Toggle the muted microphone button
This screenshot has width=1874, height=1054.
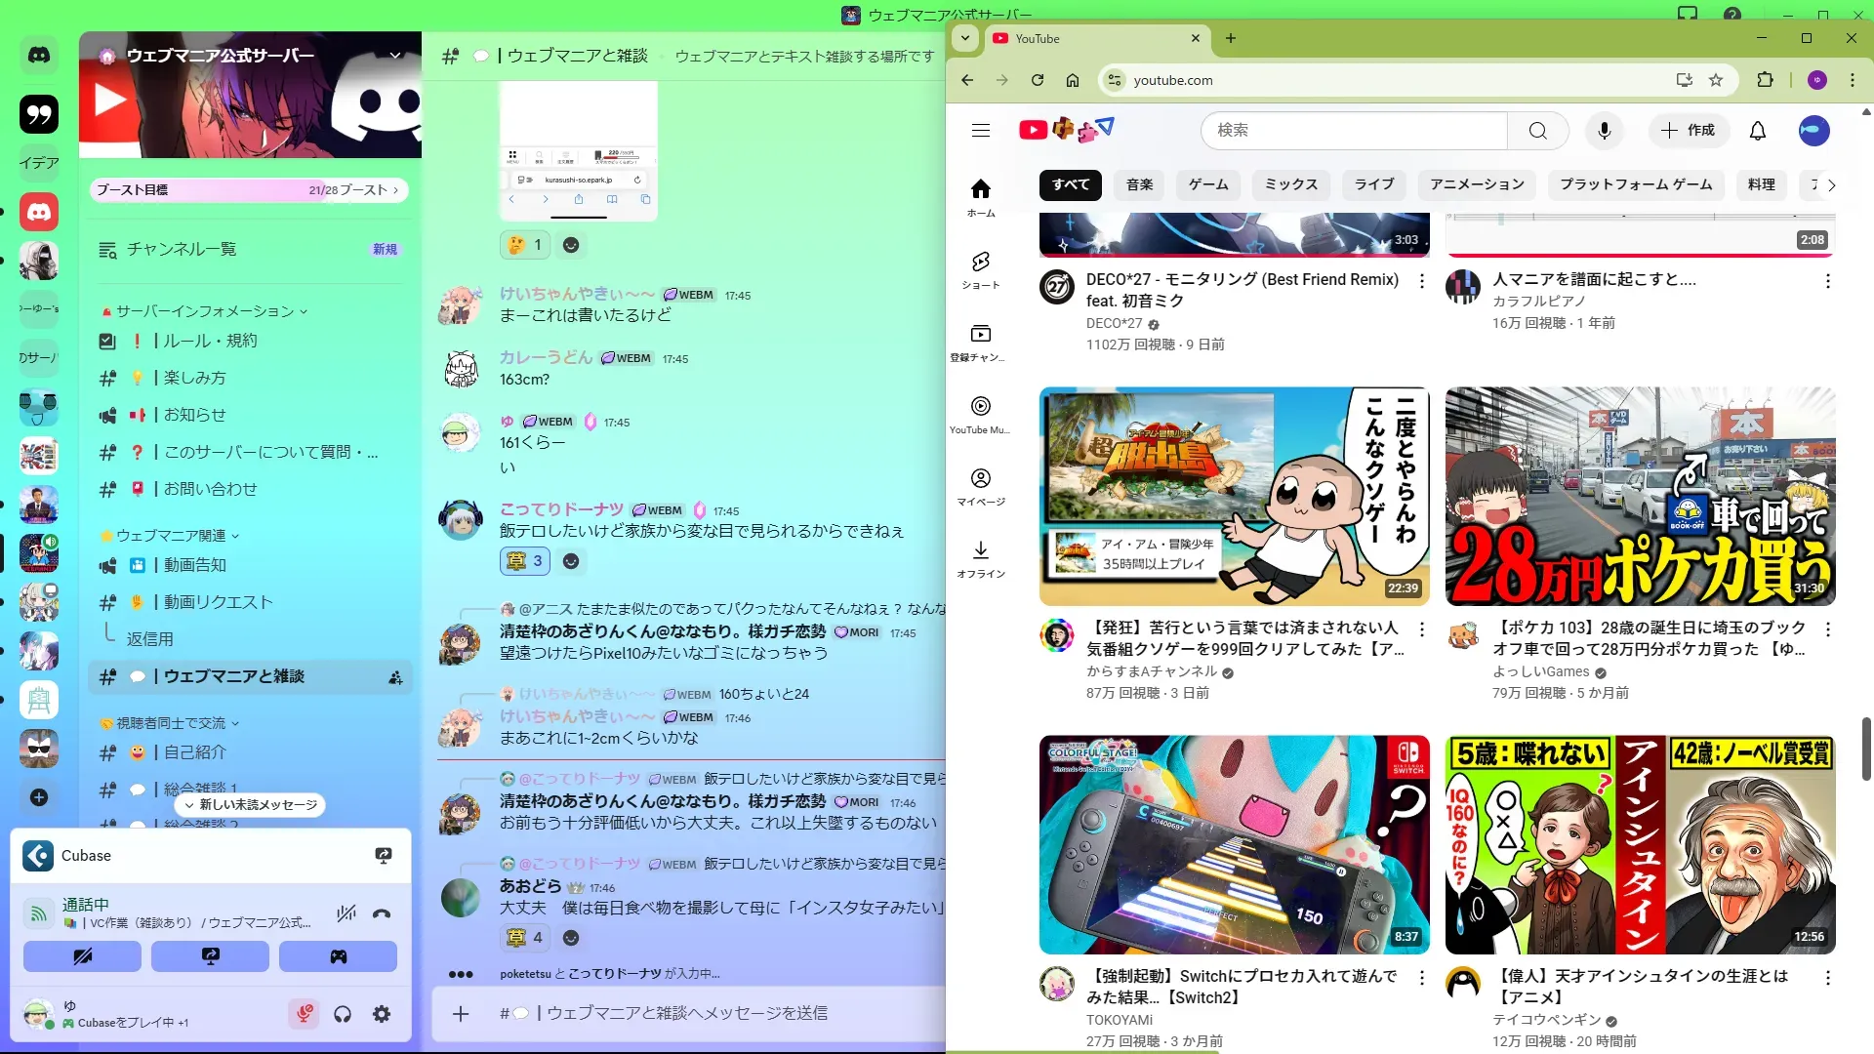[304, 1014]
